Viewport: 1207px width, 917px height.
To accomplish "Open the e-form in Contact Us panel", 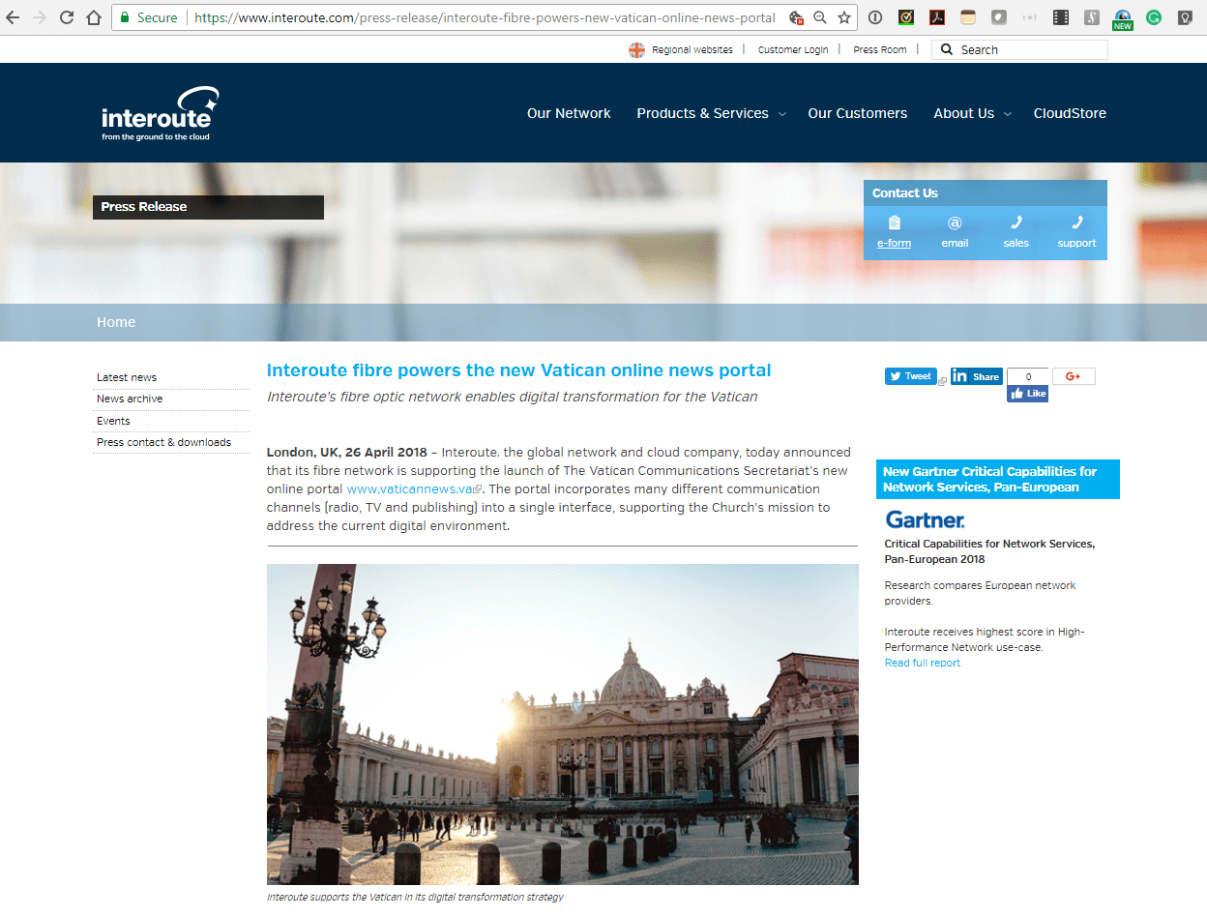I will point(894,232).
